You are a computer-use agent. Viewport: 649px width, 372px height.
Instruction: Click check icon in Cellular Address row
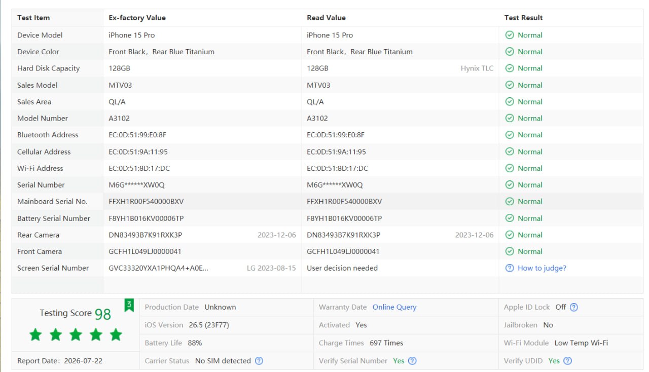[x=510, y=152]
